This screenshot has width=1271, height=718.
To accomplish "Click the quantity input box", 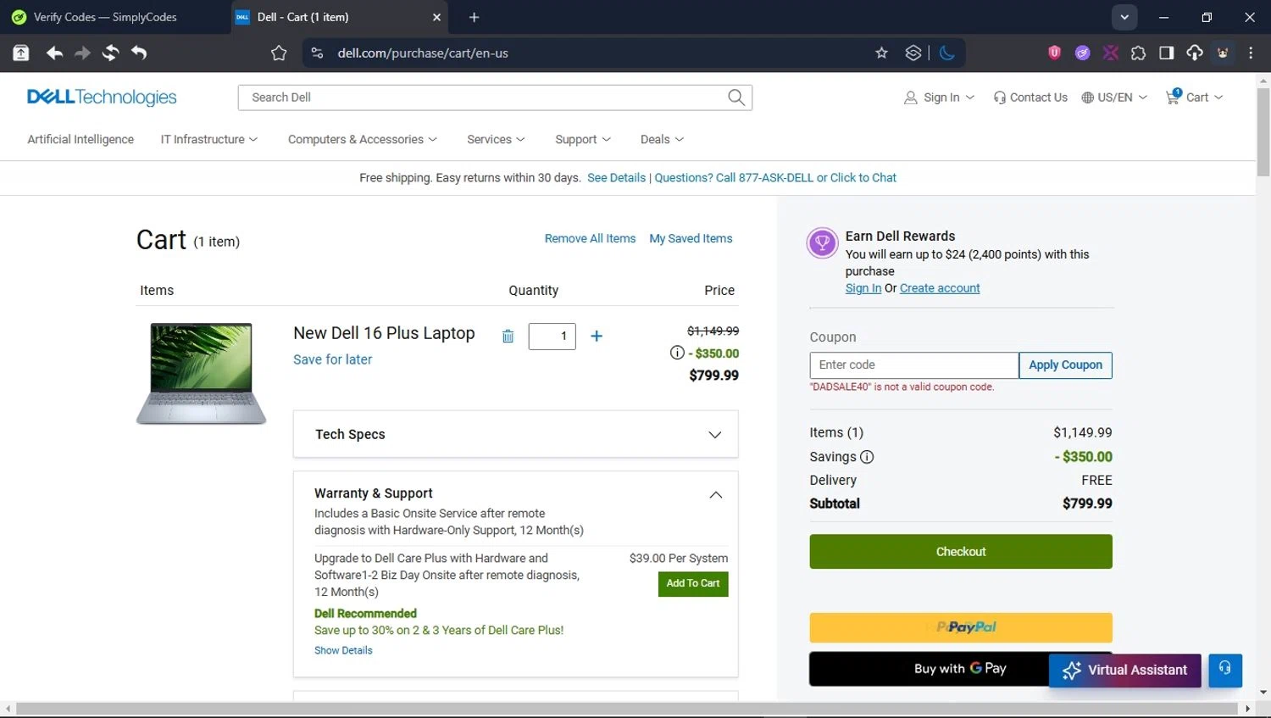I will 552,337.
